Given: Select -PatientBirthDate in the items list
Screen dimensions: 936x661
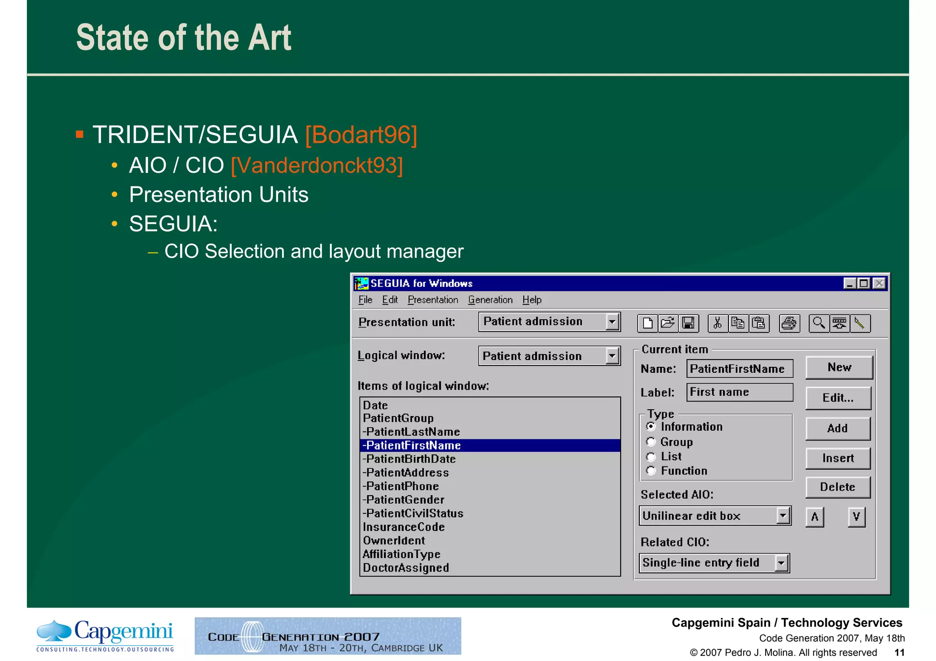Looking at the screenshot, I should [490, 459].
